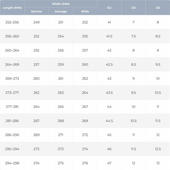Click the EU size 44.5 cell
Image resolution: width=170 pixels, height=170 pixels.
pos(109,121)
